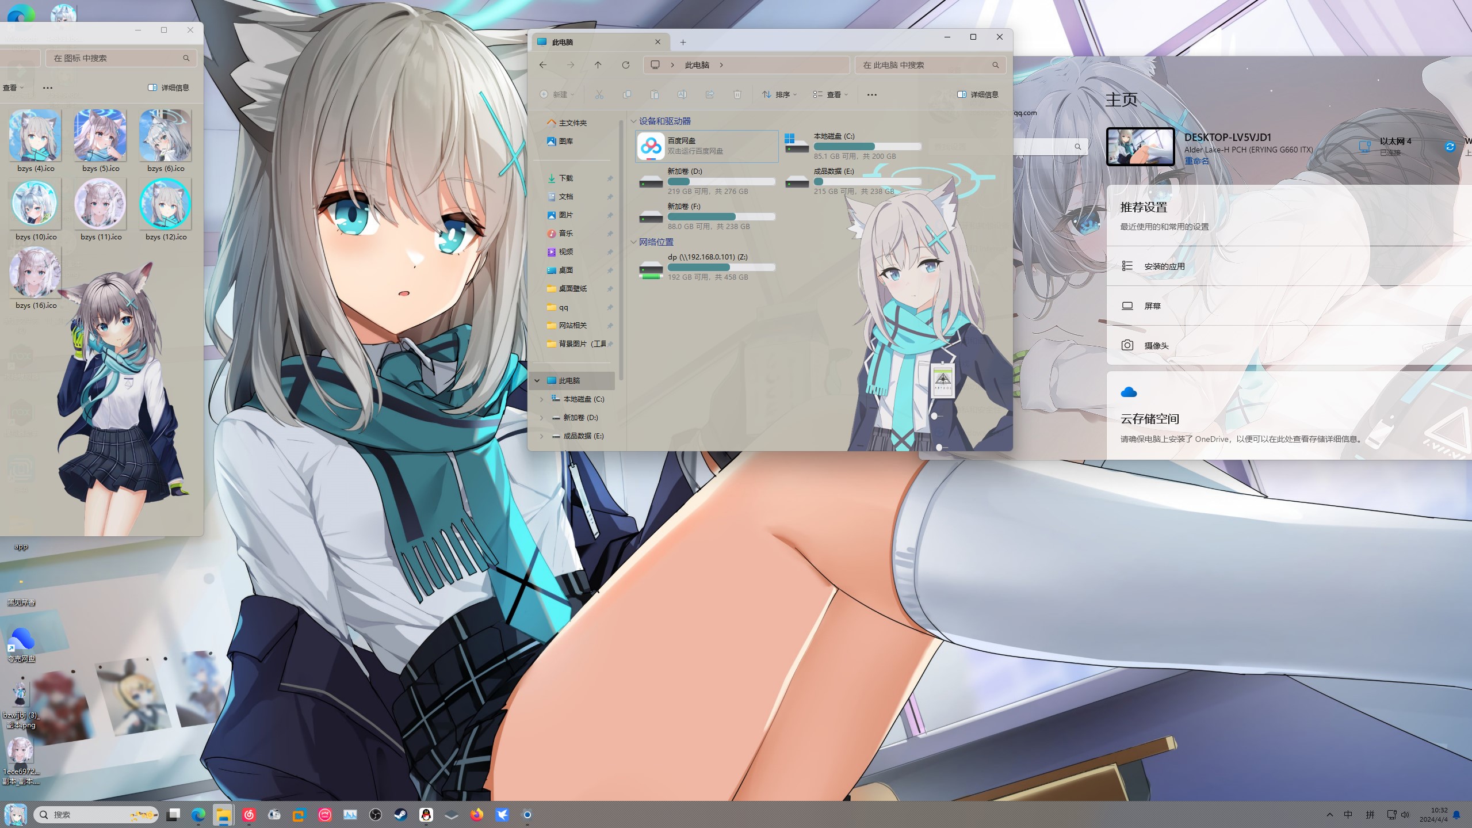Open the QQ penguin taskbar icon
The width and height of the screenshot is (1472, 828).
pyautogui.click(x=426, y=814)
